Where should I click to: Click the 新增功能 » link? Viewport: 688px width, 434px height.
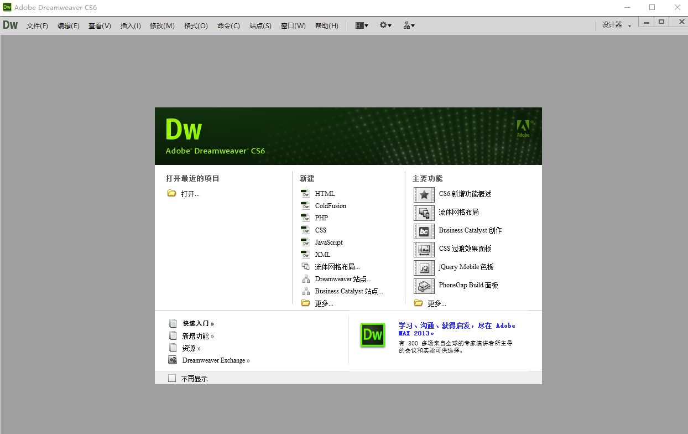click(x=198, y=336)
